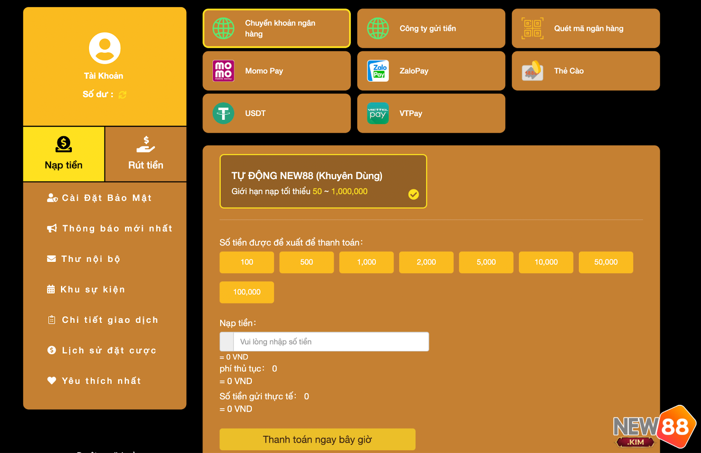Click the ZaloPay logo icon
701x453 pixels.
point(378,71)
